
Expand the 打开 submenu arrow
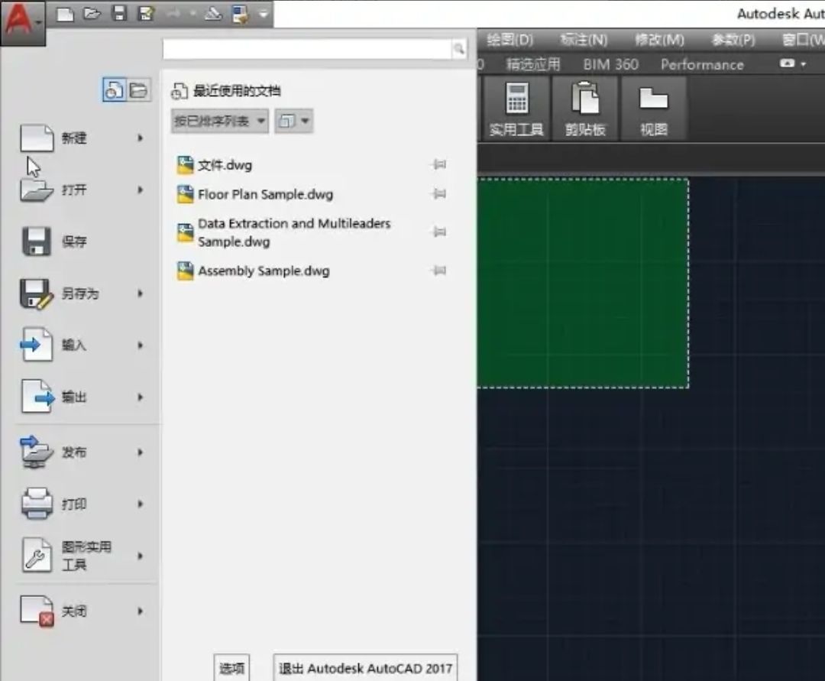[140, 190]
